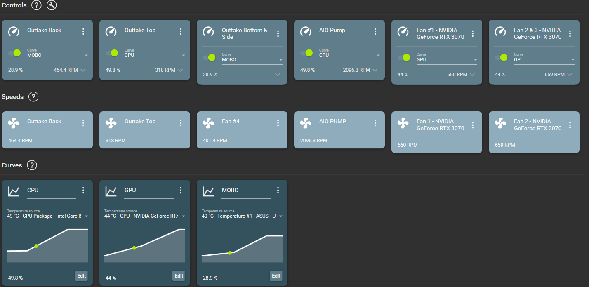
Task: Expand details on the AIO Pump control card
Action: click(x=375, y=70)
